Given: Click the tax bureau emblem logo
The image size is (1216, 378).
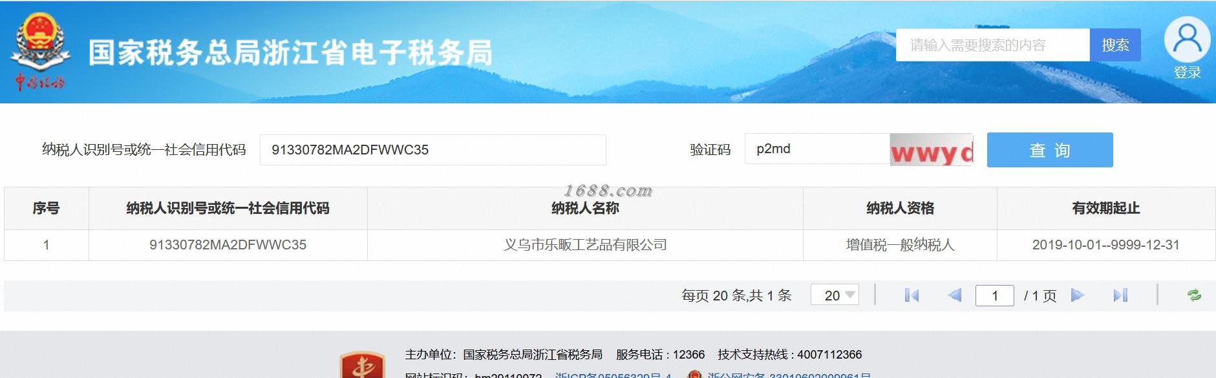Looking at the screenshot, I should coord(39,52).
